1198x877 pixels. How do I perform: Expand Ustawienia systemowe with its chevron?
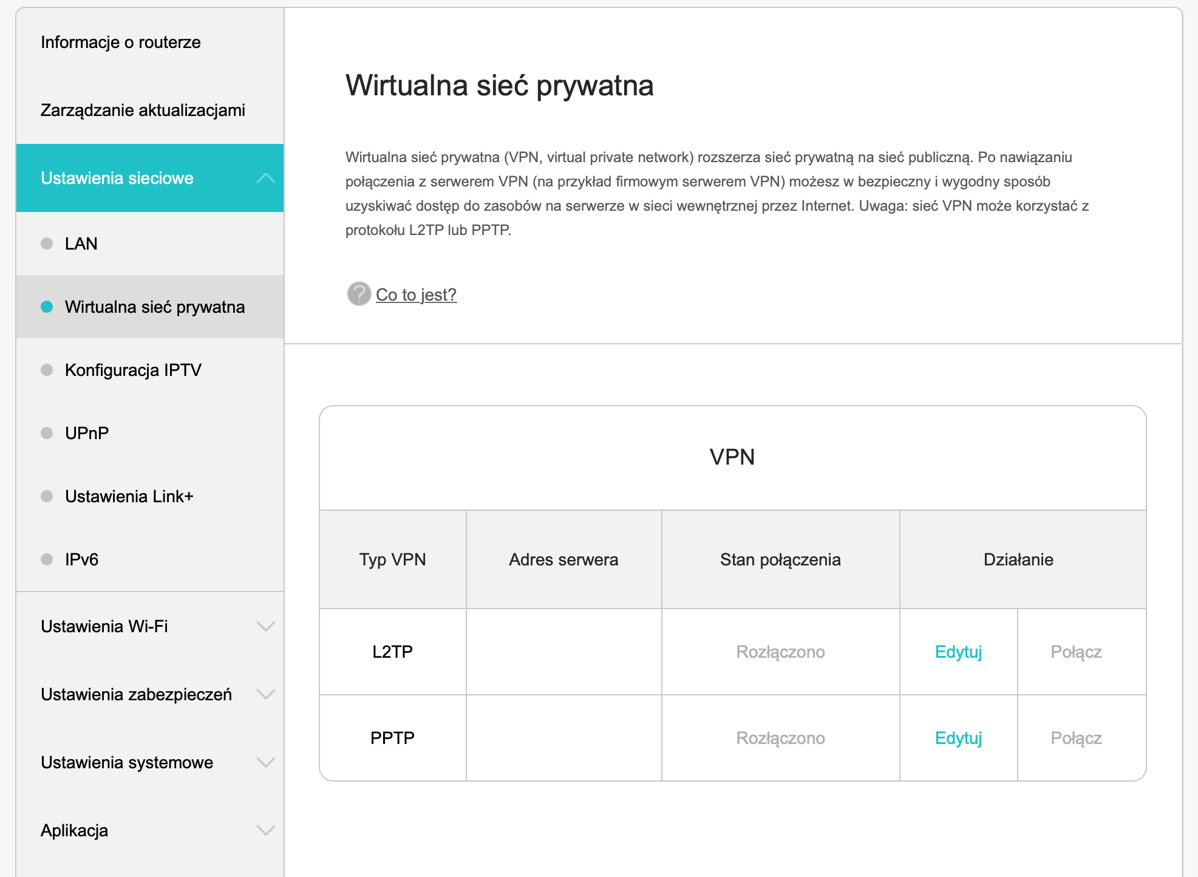[x=265, y=762]
